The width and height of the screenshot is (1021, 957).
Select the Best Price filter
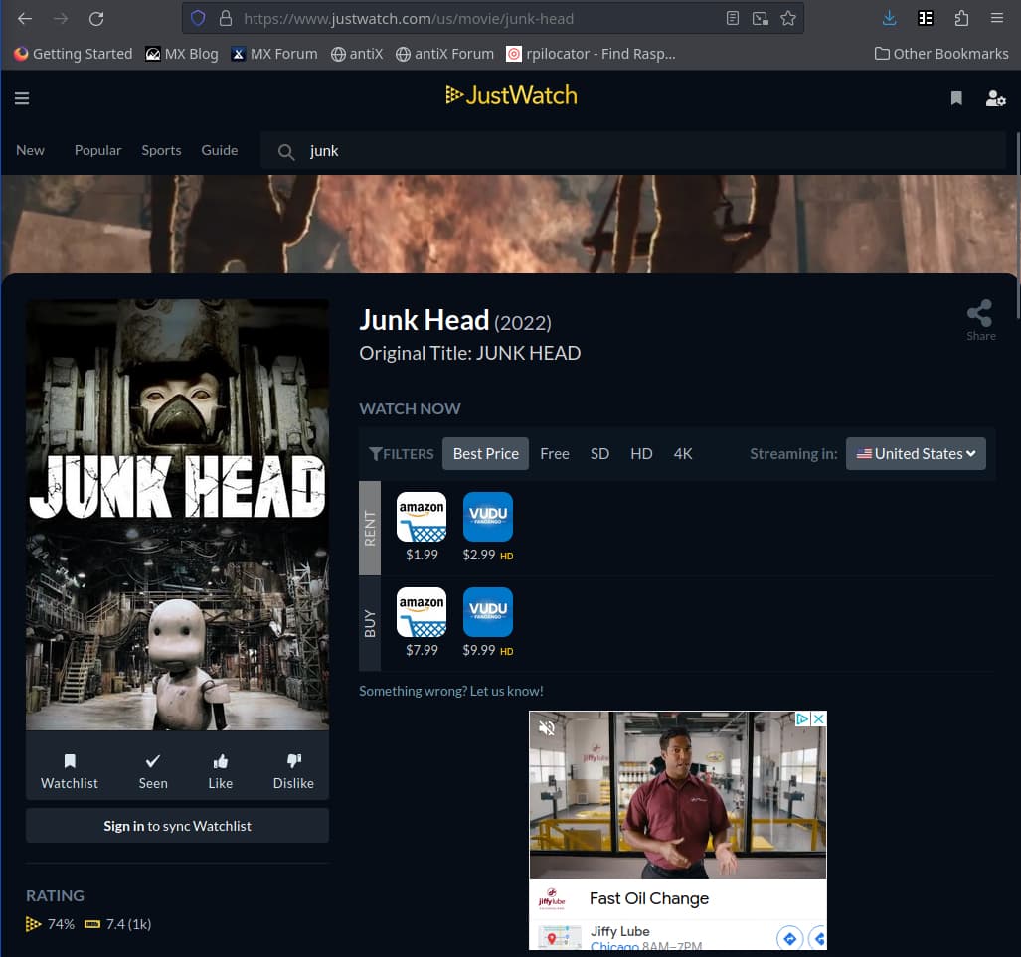click(486, 454)
